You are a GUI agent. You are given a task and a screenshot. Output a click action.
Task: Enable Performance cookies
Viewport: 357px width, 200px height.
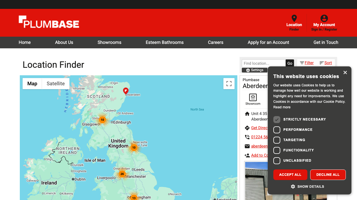click(277, 130)
